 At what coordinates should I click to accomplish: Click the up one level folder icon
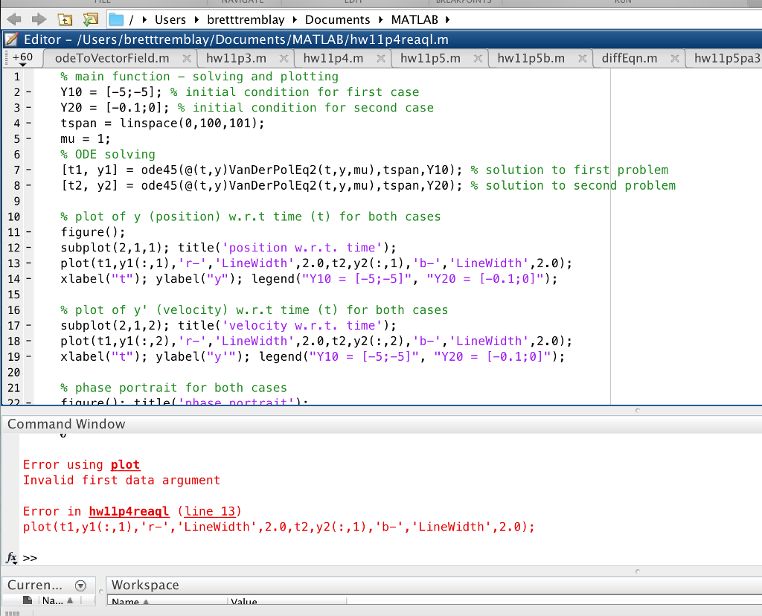[x=64, y=19]
